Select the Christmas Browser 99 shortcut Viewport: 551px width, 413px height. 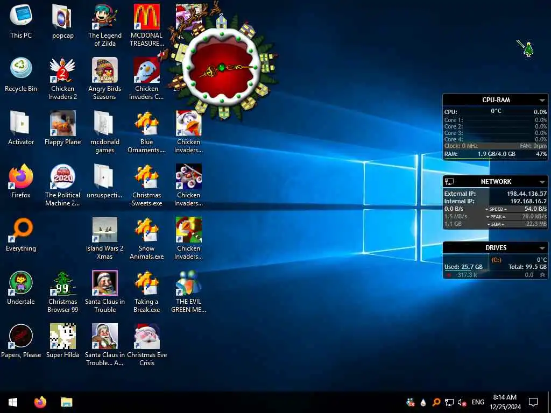(62, 292)
